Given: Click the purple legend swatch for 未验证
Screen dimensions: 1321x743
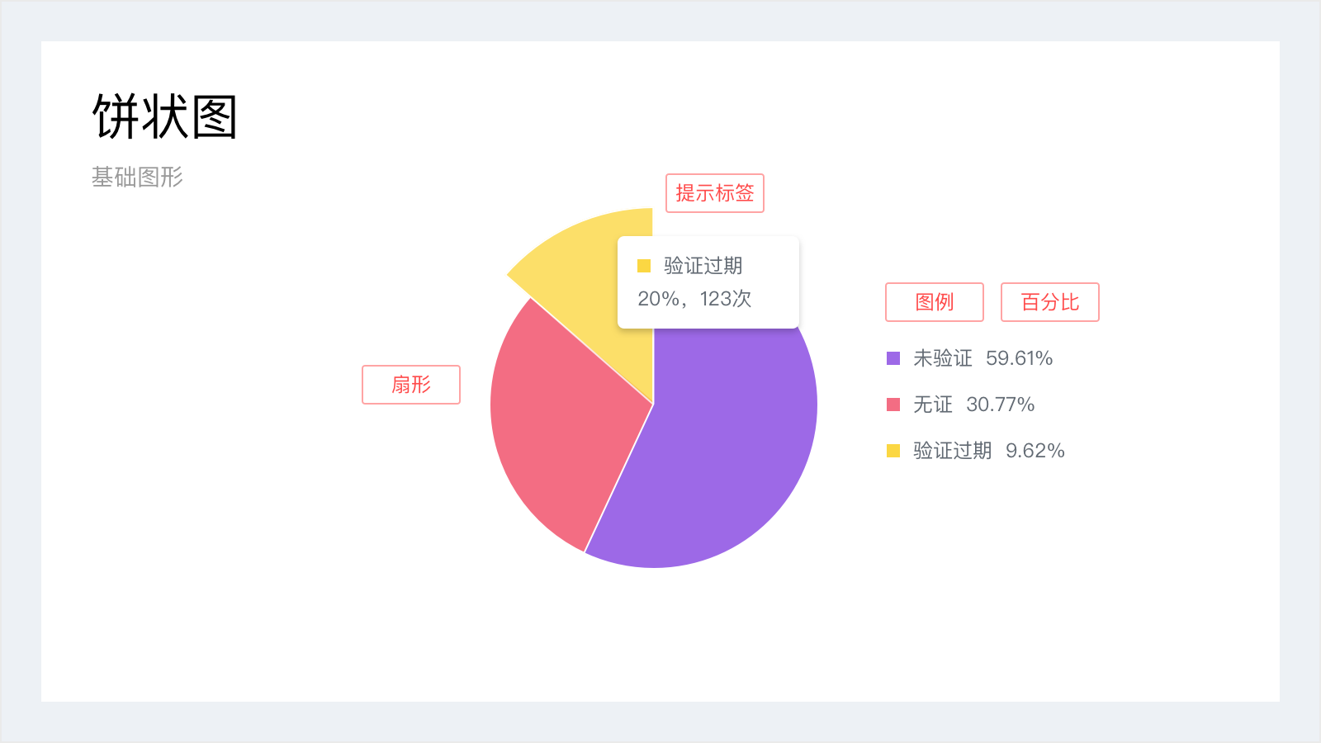Looking at the screenshot, I should coord(893,358).
